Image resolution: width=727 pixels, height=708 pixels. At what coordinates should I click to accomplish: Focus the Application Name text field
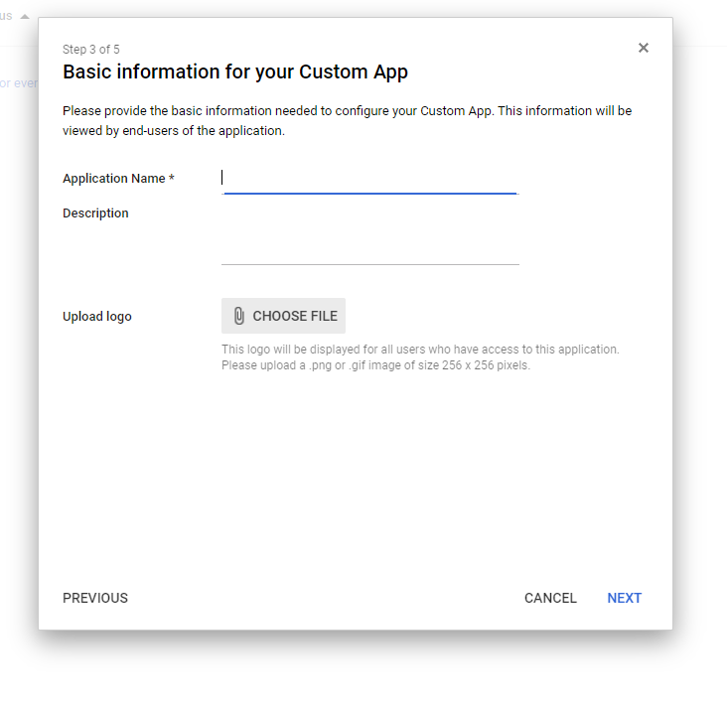(369, 180)
